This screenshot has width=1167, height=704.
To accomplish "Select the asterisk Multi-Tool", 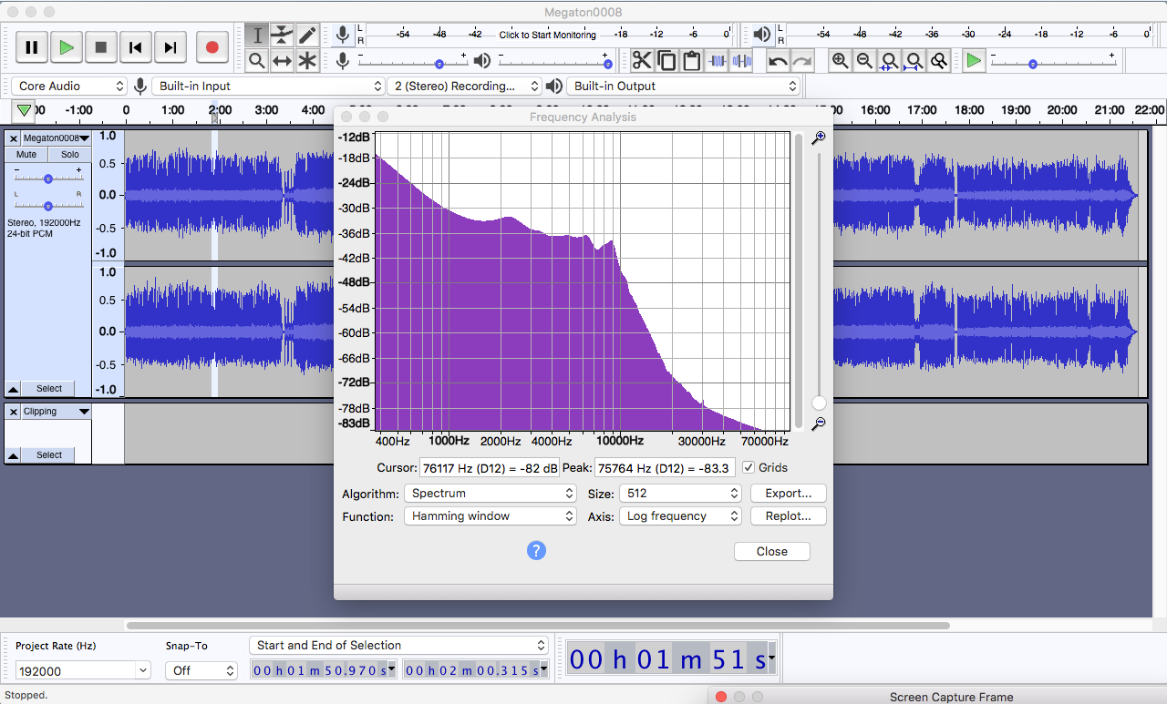I will click(308, 61).
